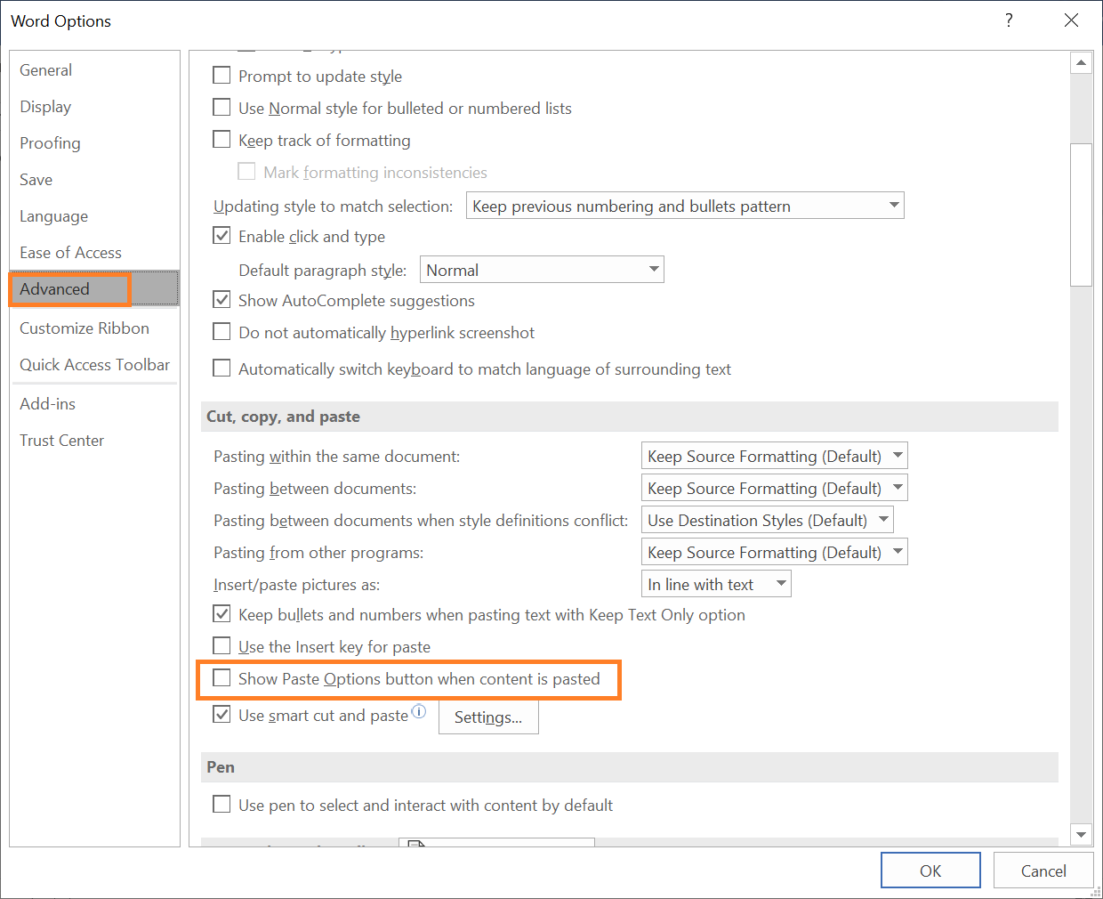Enable Keep track of formatting
The image size is (1103, 899).
point(221,139)
